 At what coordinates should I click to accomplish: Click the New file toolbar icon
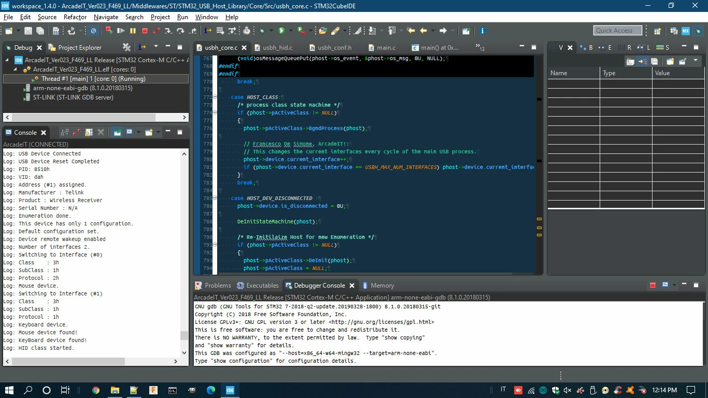coord(8,31)
